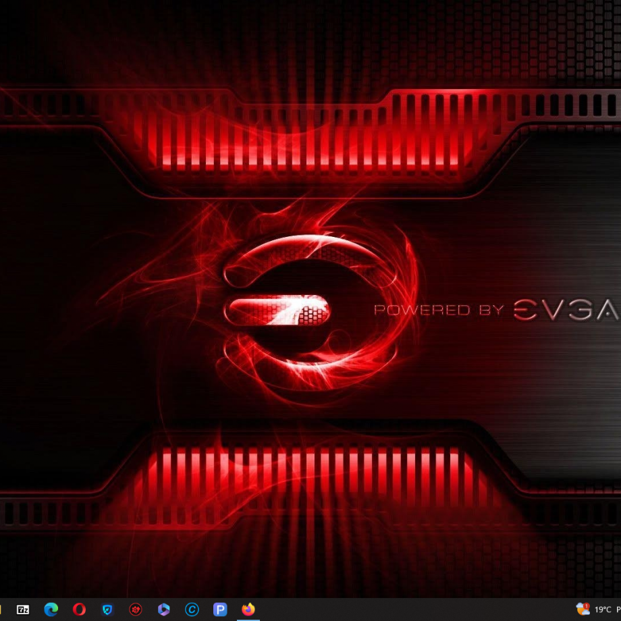621x621 pixels.
Task: Open the weather widget sun-cloud icon
Action: pos(582,610)
